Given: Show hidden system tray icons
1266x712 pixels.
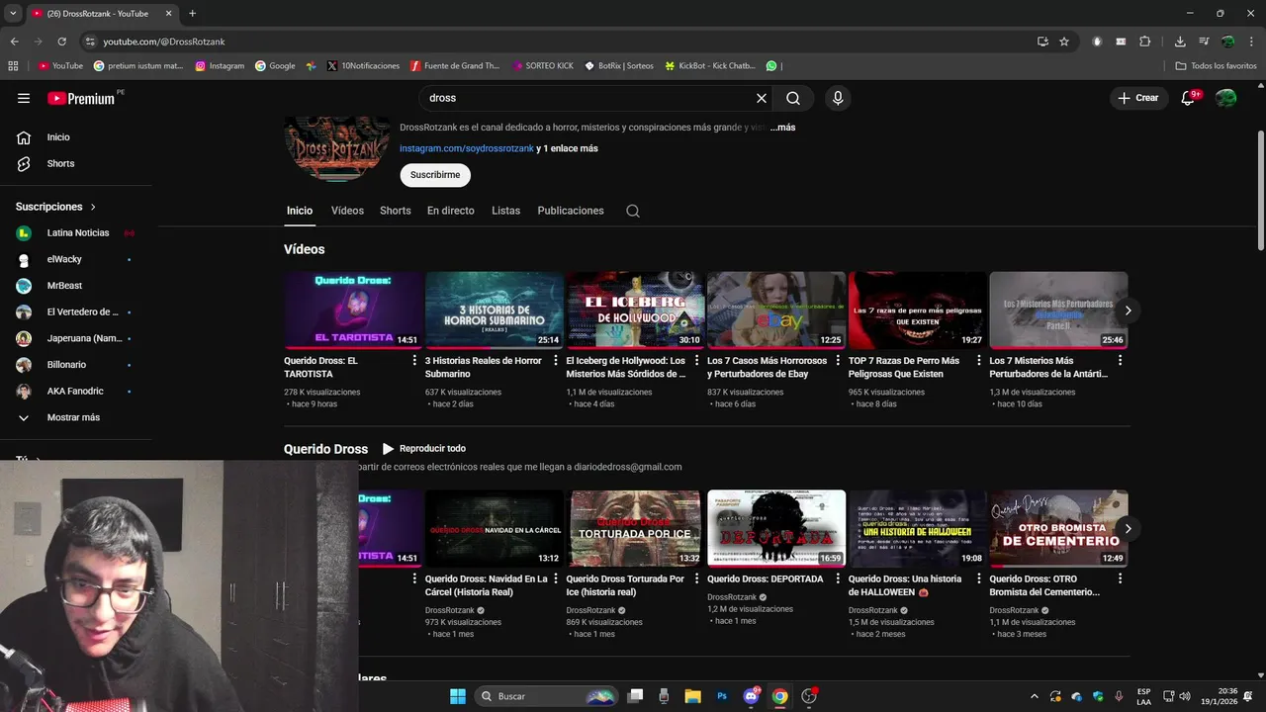Looking at the screenshot, I should coord(1035,696).
